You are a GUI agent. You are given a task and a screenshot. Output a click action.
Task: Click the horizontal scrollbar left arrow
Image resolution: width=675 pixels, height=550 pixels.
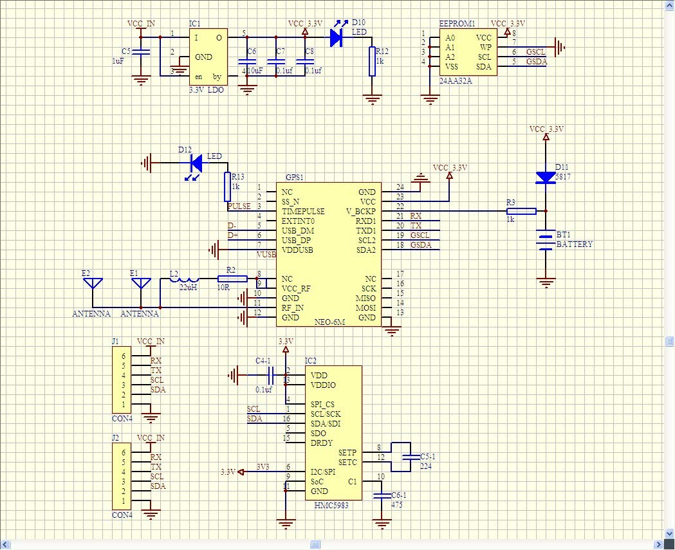pyautogui.click(x=5, y=544)
